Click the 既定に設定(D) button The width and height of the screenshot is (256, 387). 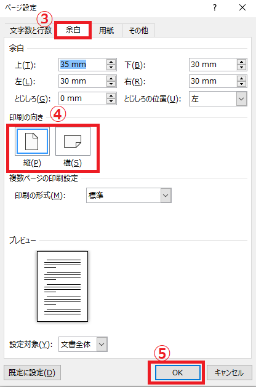tap(32, 373)
